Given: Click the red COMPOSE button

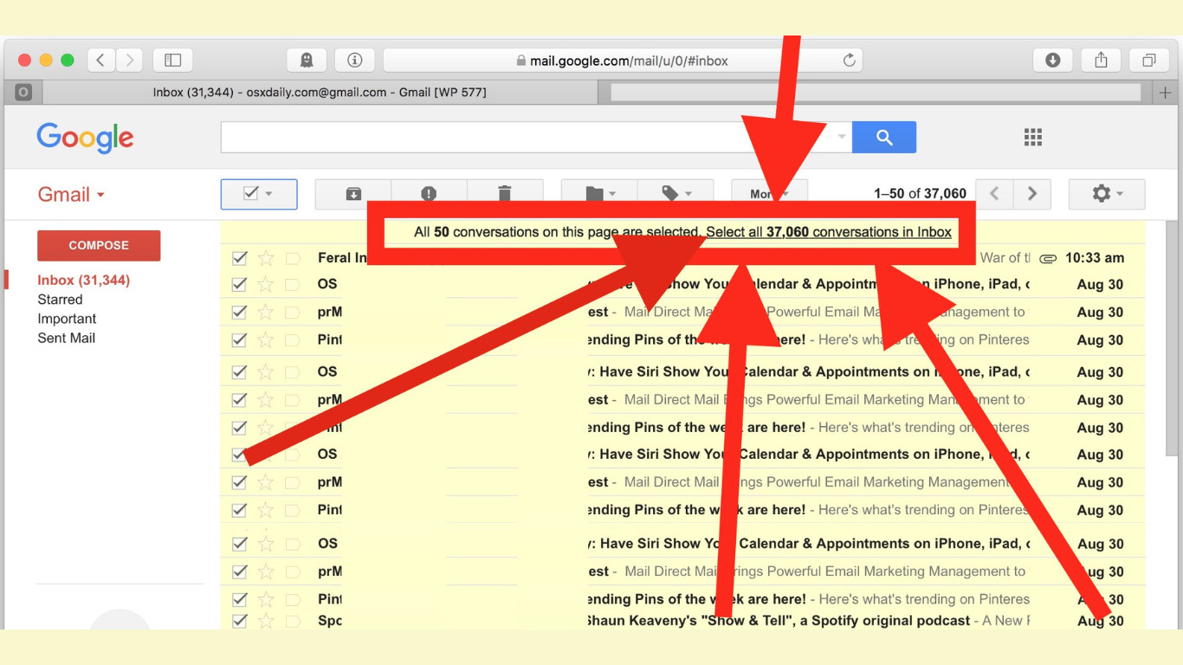Looking at the screenshot, I should coord(99,245).
